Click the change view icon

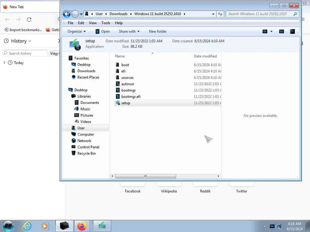(265, 31)
